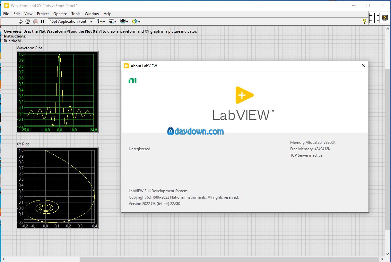Run the VI with the arrow button

(21, 21)
